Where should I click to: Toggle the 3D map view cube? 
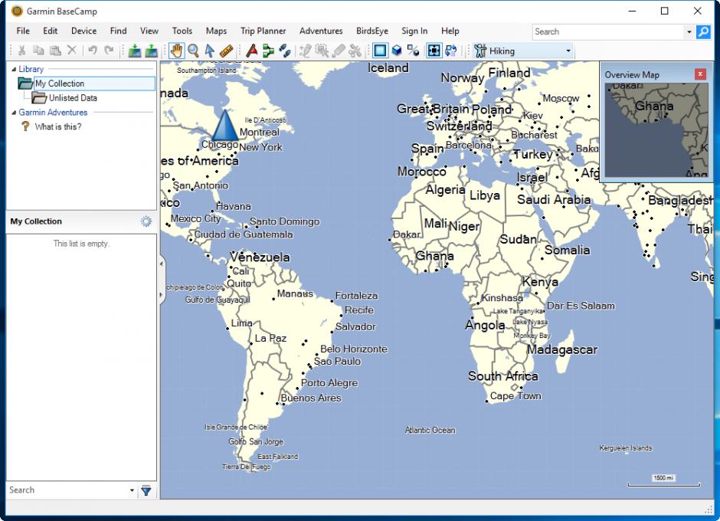[397, 51]
